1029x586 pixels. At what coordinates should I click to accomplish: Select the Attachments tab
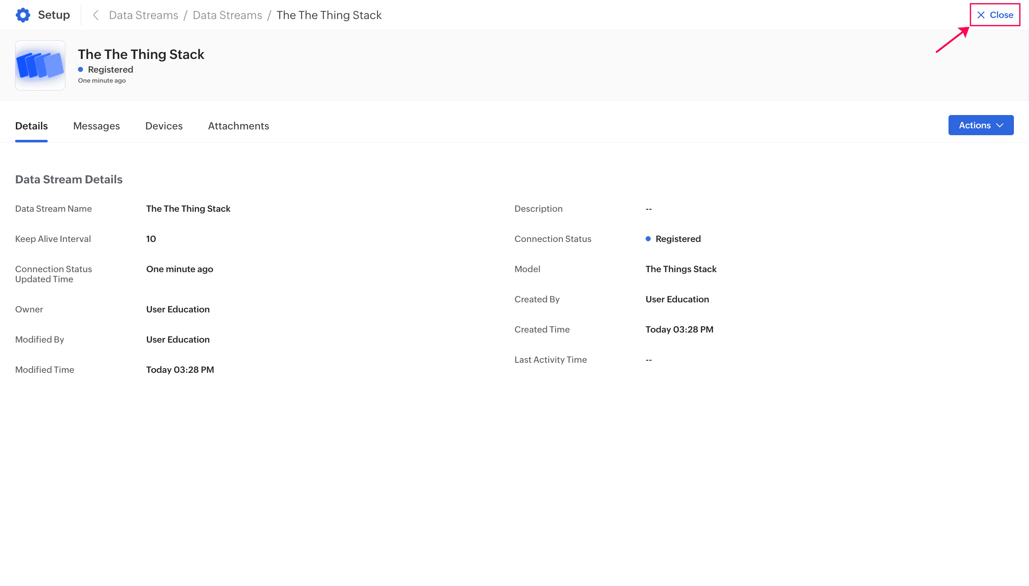239,125
